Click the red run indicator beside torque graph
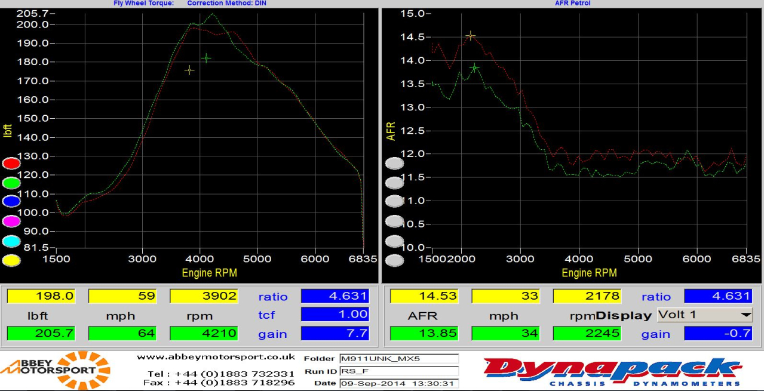Image resolution: width=764 pixels, height=391 pixels. 11,163
